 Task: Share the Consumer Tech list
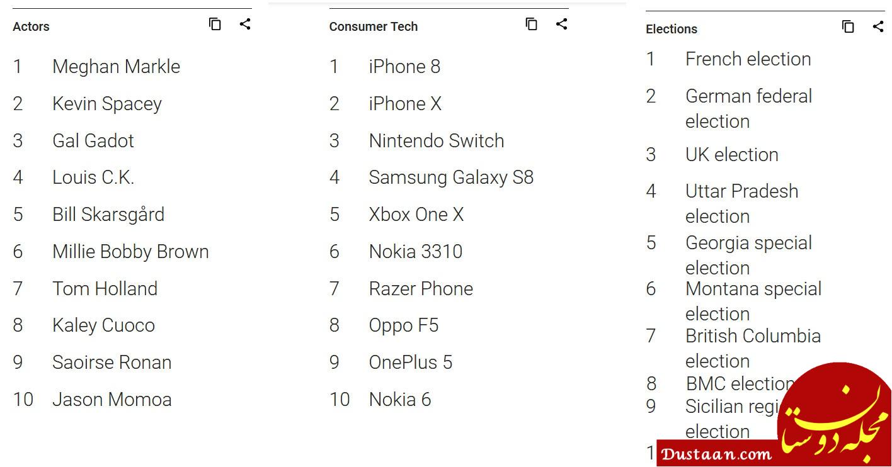pos(562,25)
